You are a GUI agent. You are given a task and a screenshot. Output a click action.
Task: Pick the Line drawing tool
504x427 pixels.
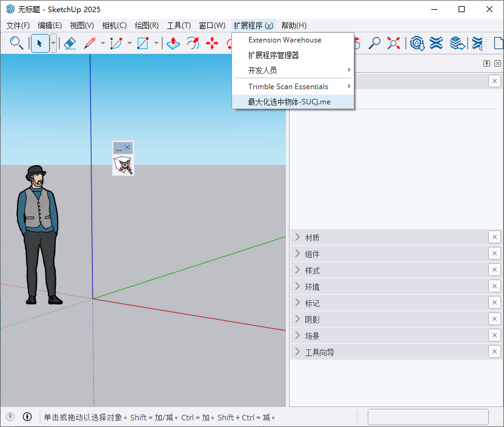pos(91,43)
